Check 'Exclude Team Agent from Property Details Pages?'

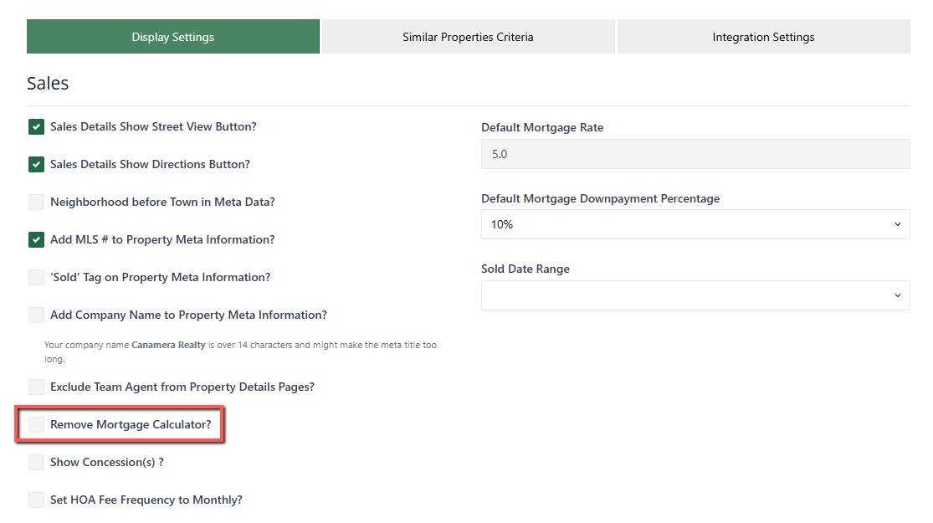[36, 387]
